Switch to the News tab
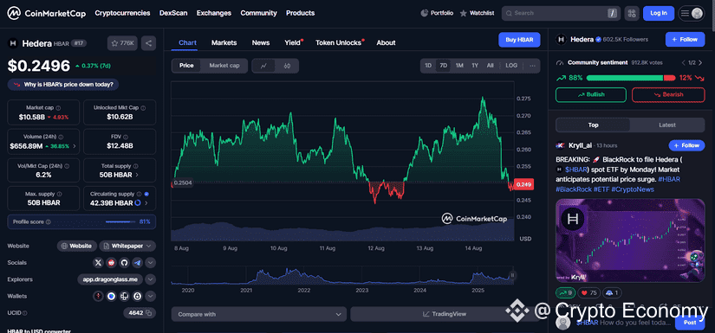The image size is (715, 333). [261, 42]
